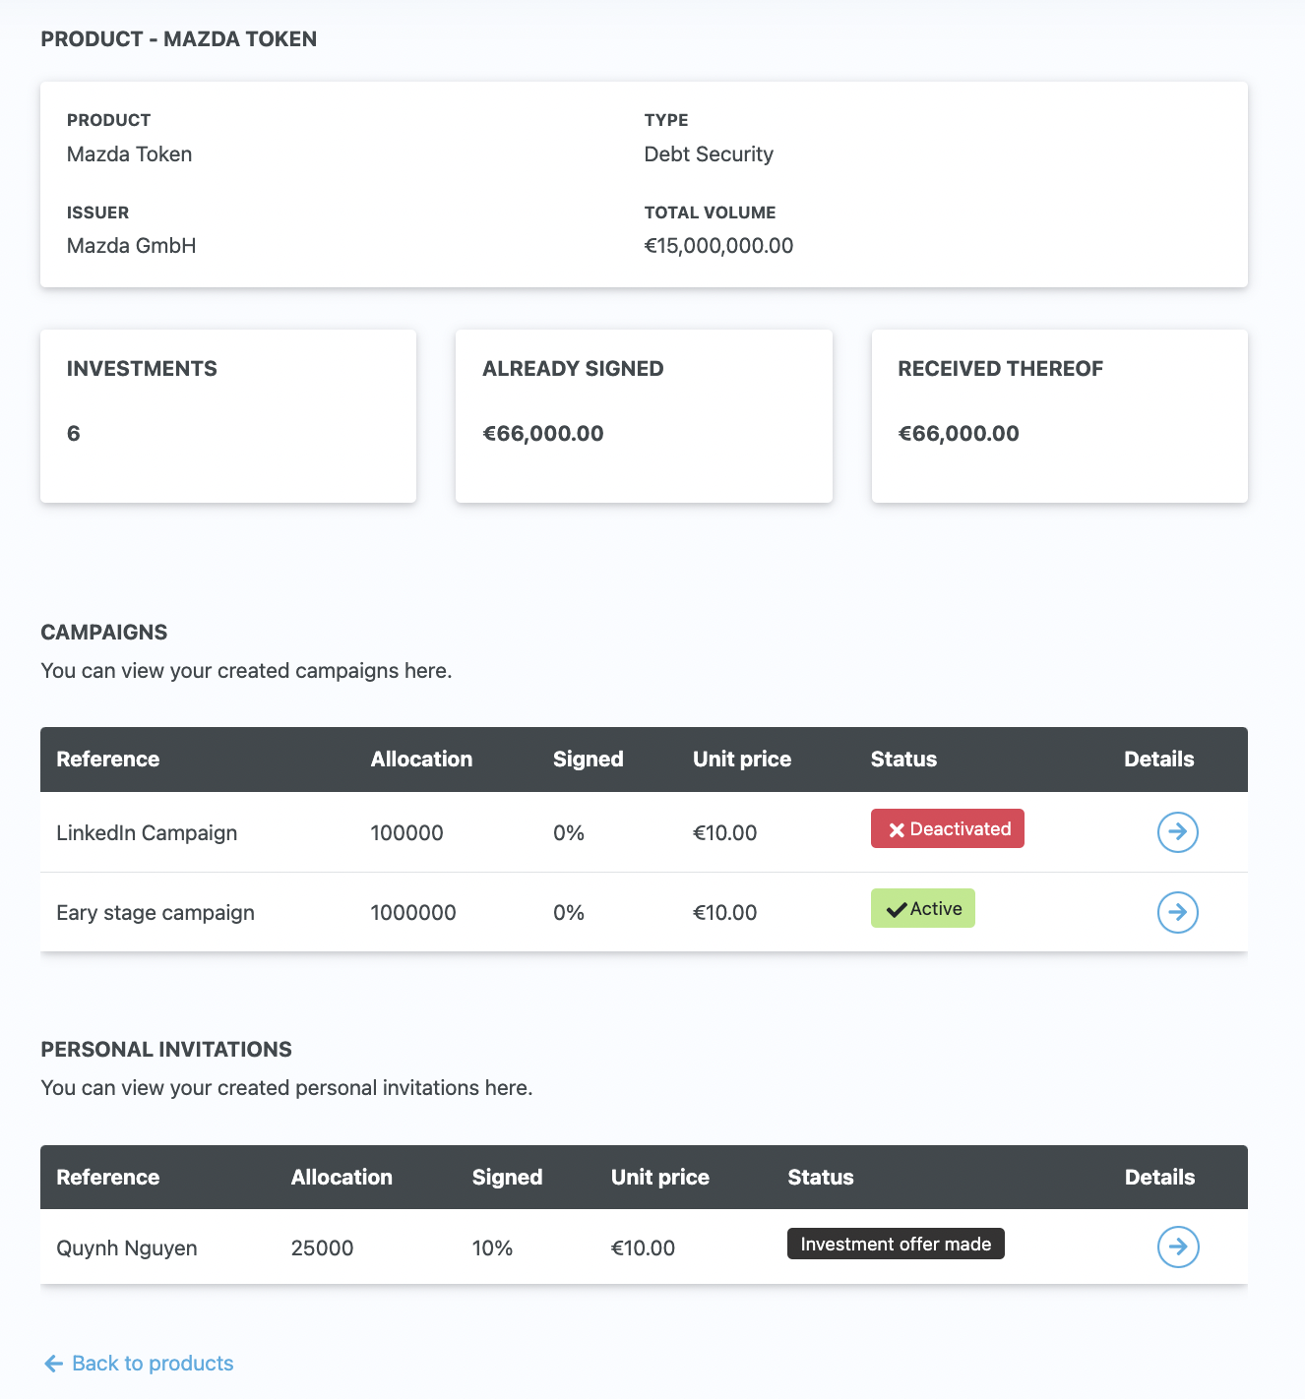Click the Investment offer made badge

pyautogui.click(x=896, y=1244)
